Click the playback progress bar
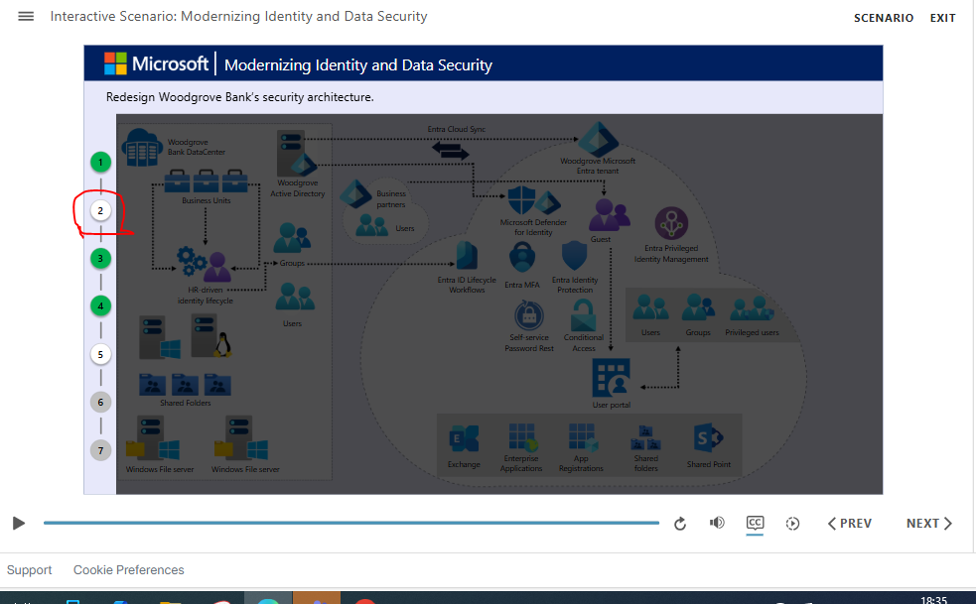Screen dimensions: 976x604 tap(351, 523)
